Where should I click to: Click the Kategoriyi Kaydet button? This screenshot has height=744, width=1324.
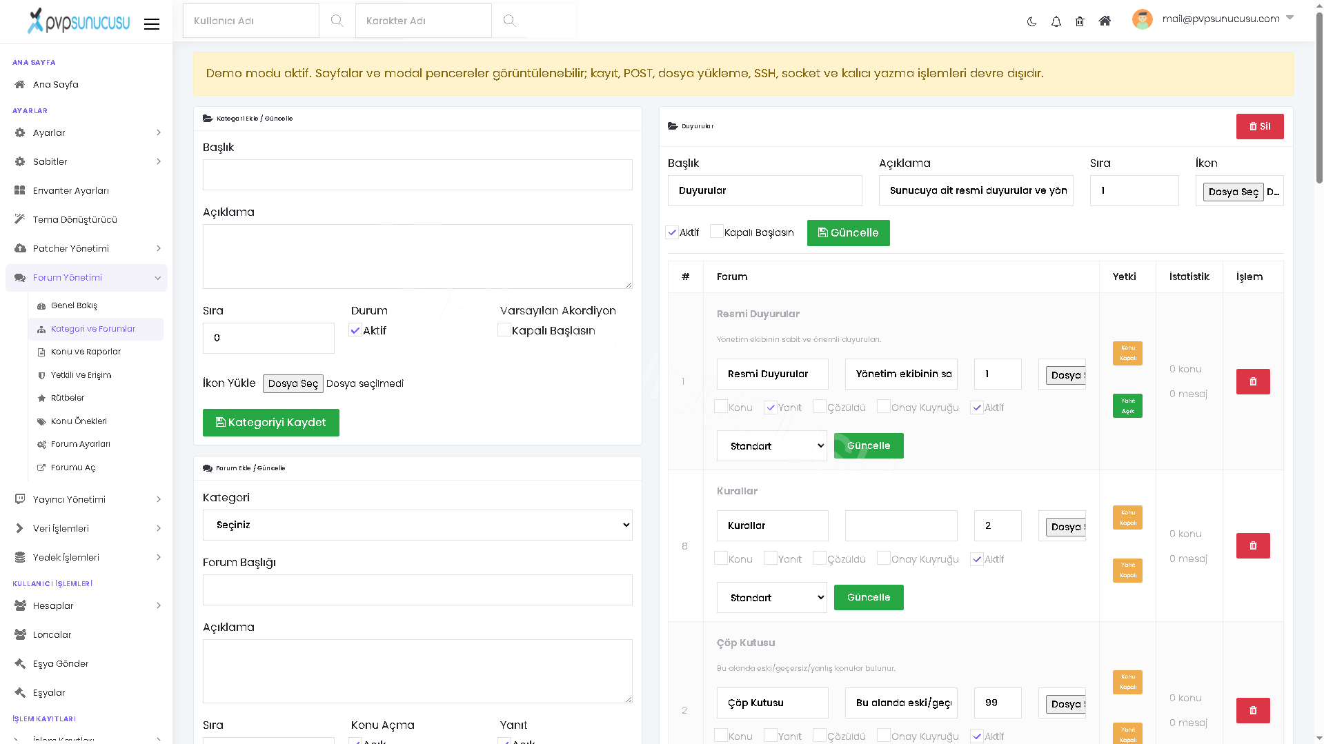pos(271,422)
